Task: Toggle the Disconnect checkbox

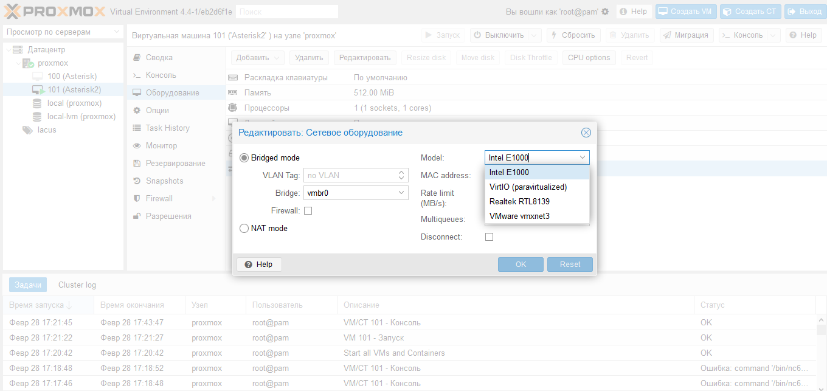Action: [x=489, y=237]
